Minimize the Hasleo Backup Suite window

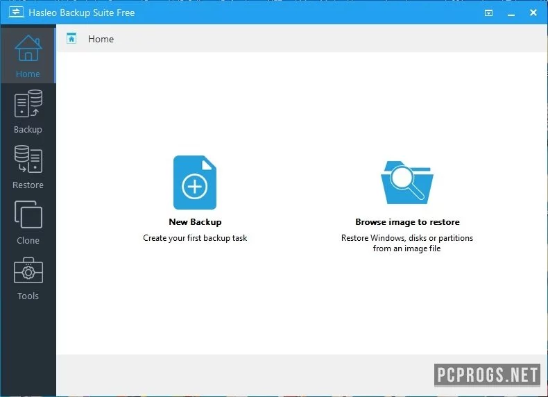(511, 13)
